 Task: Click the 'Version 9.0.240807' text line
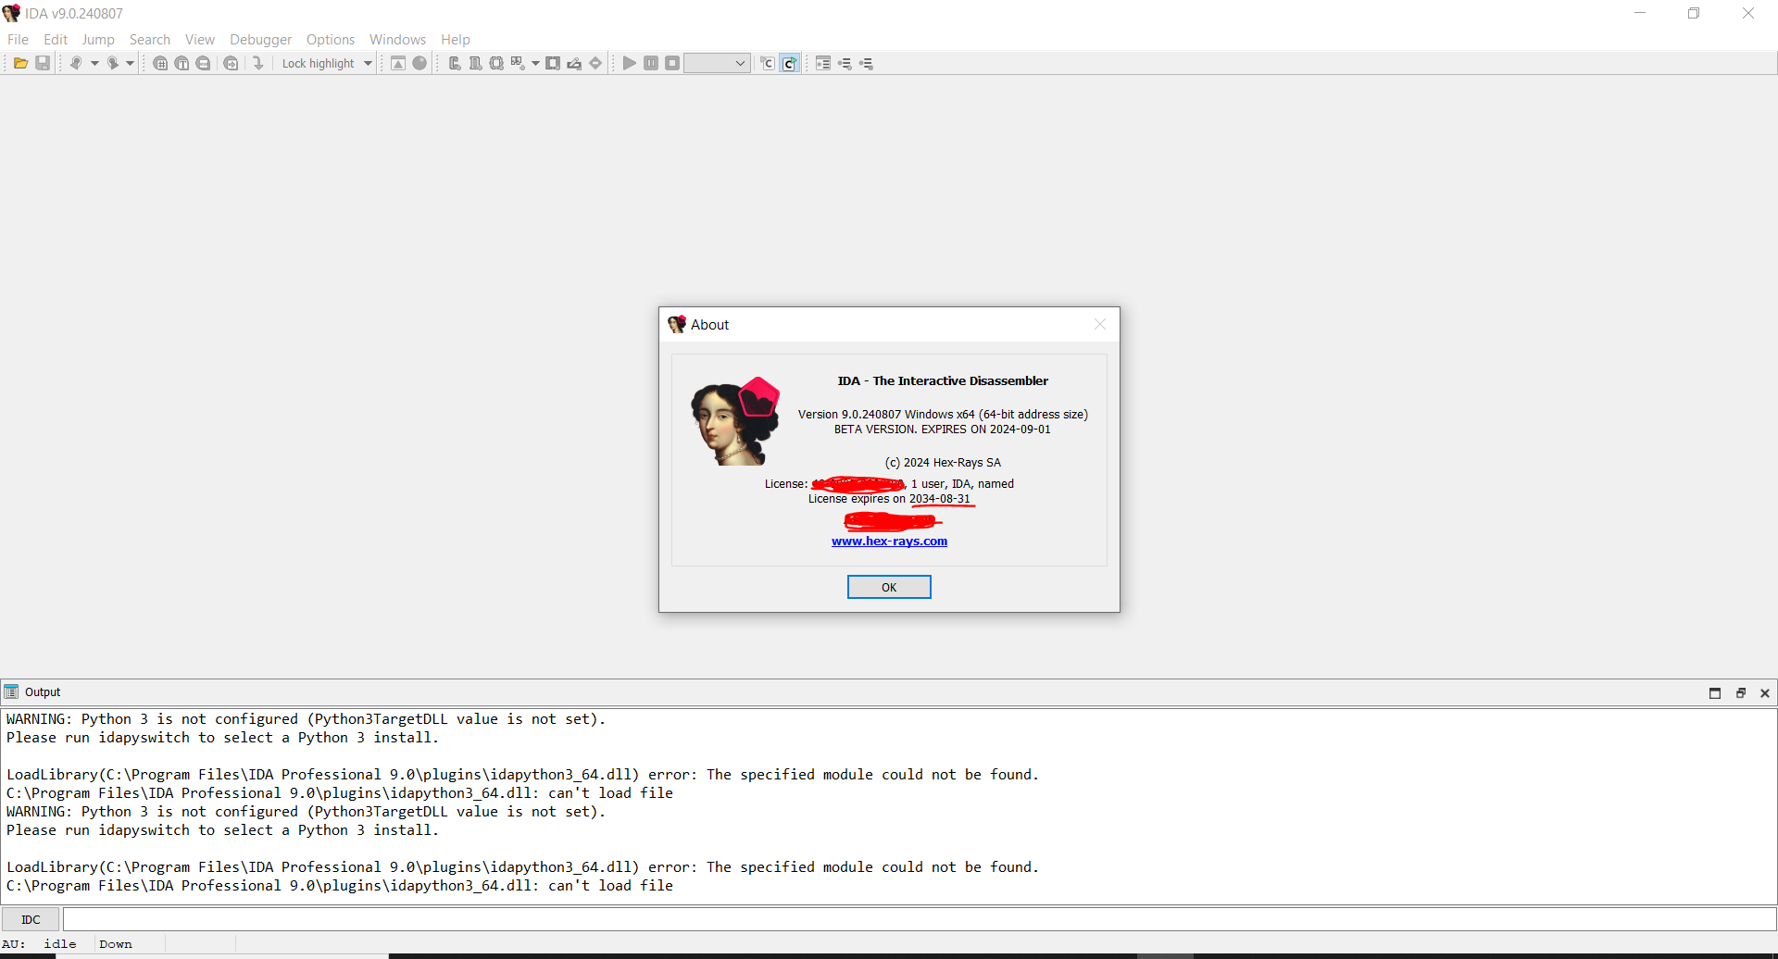click(943, 414)
